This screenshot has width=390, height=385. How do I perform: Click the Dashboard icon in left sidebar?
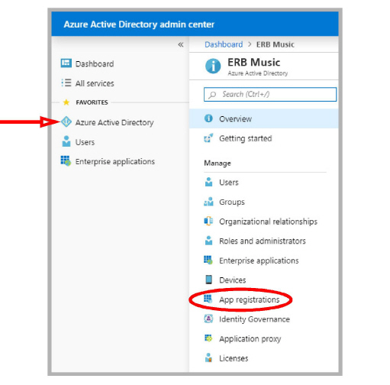(x=66, y=63)
